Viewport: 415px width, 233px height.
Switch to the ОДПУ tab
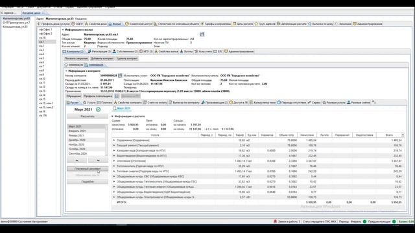78,24
